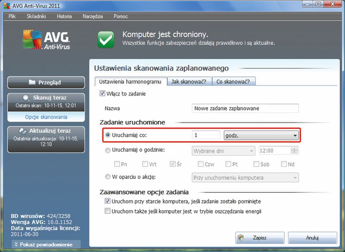
Task: Switch to 'Ustawienia harmonogramu' tab
Action: [131, 81]
